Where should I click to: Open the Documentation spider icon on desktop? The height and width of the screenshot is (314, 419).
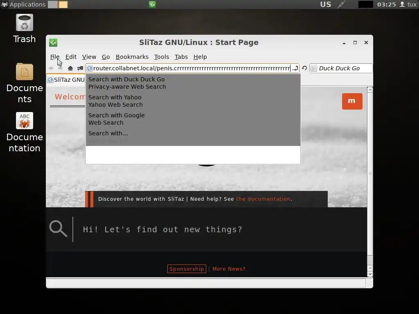coord(24,132)
